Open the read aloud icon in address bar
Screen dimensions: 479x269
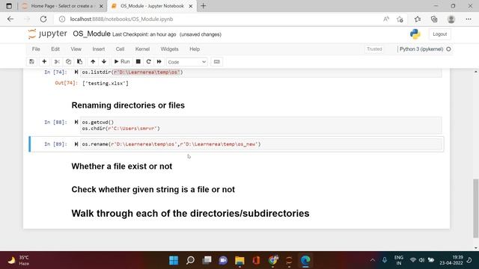click(386, 19)
